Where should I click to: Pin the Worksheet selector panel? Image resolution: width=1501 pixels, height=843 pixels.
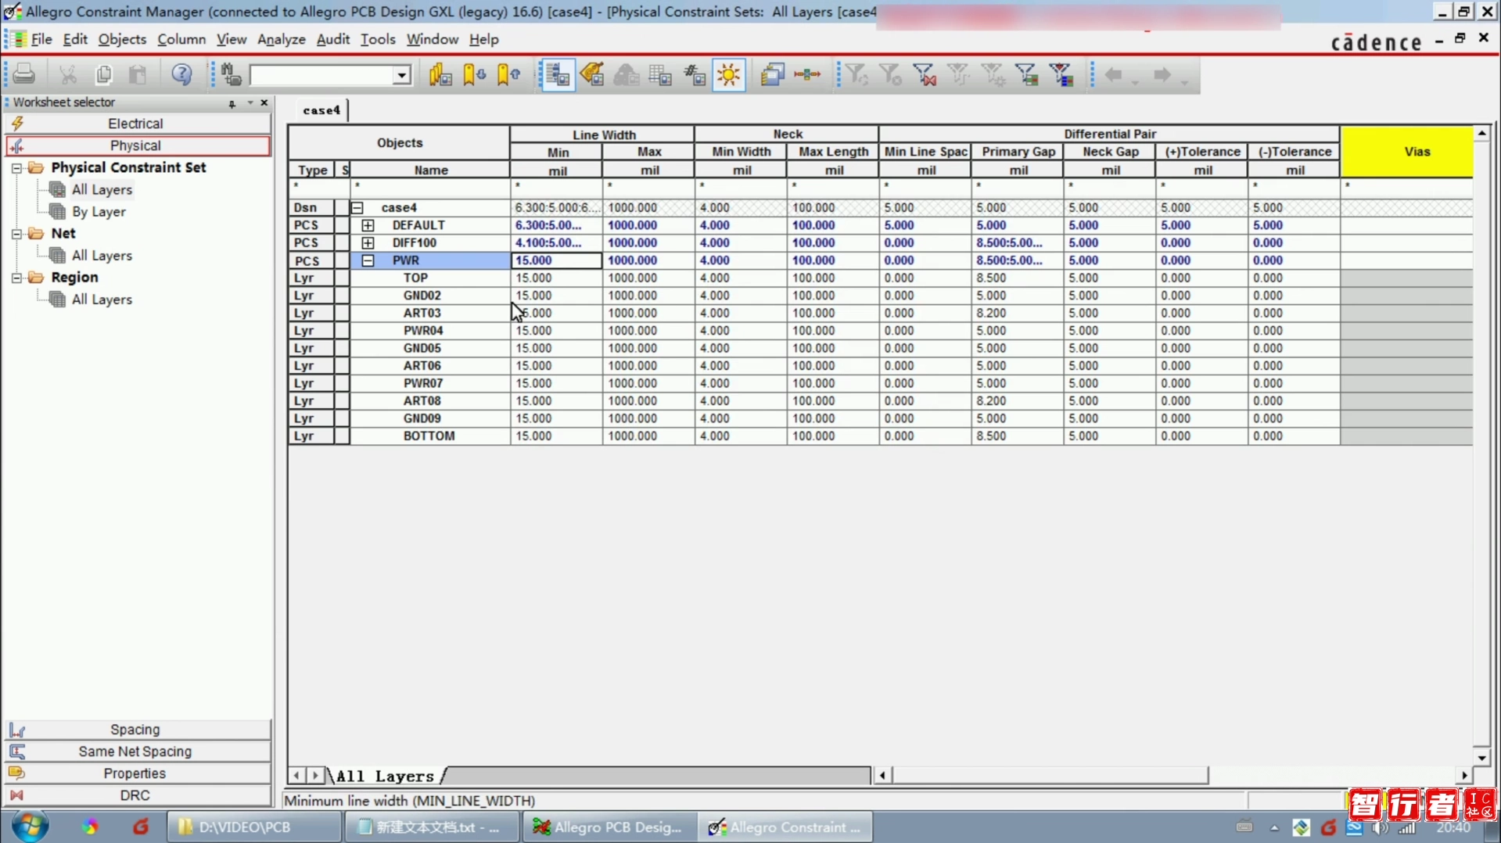(x=232, y=103)
